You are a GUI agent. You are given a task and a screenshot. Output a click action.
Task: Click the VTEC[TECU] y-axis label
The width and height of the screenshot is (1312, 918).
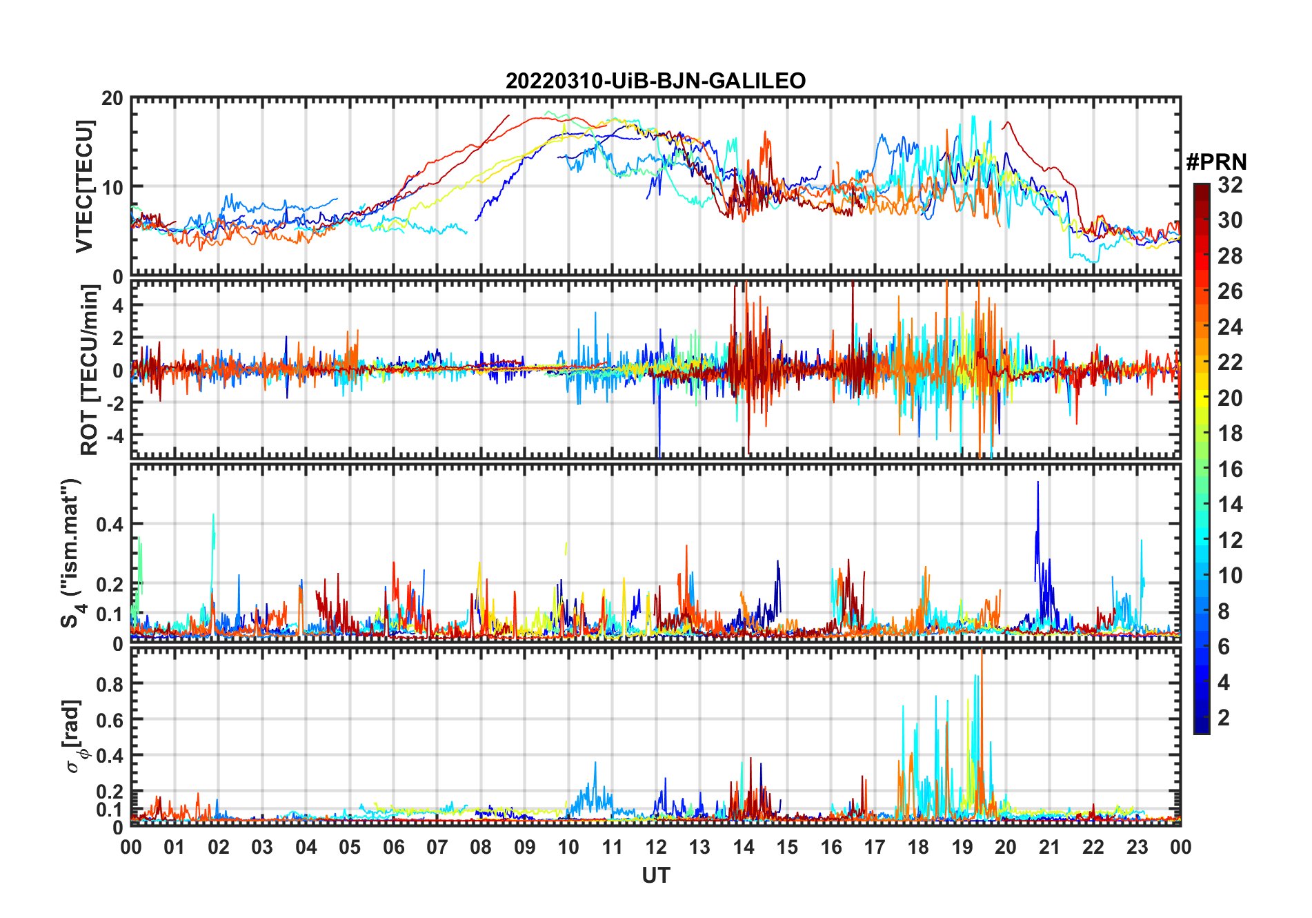[84, 186]
